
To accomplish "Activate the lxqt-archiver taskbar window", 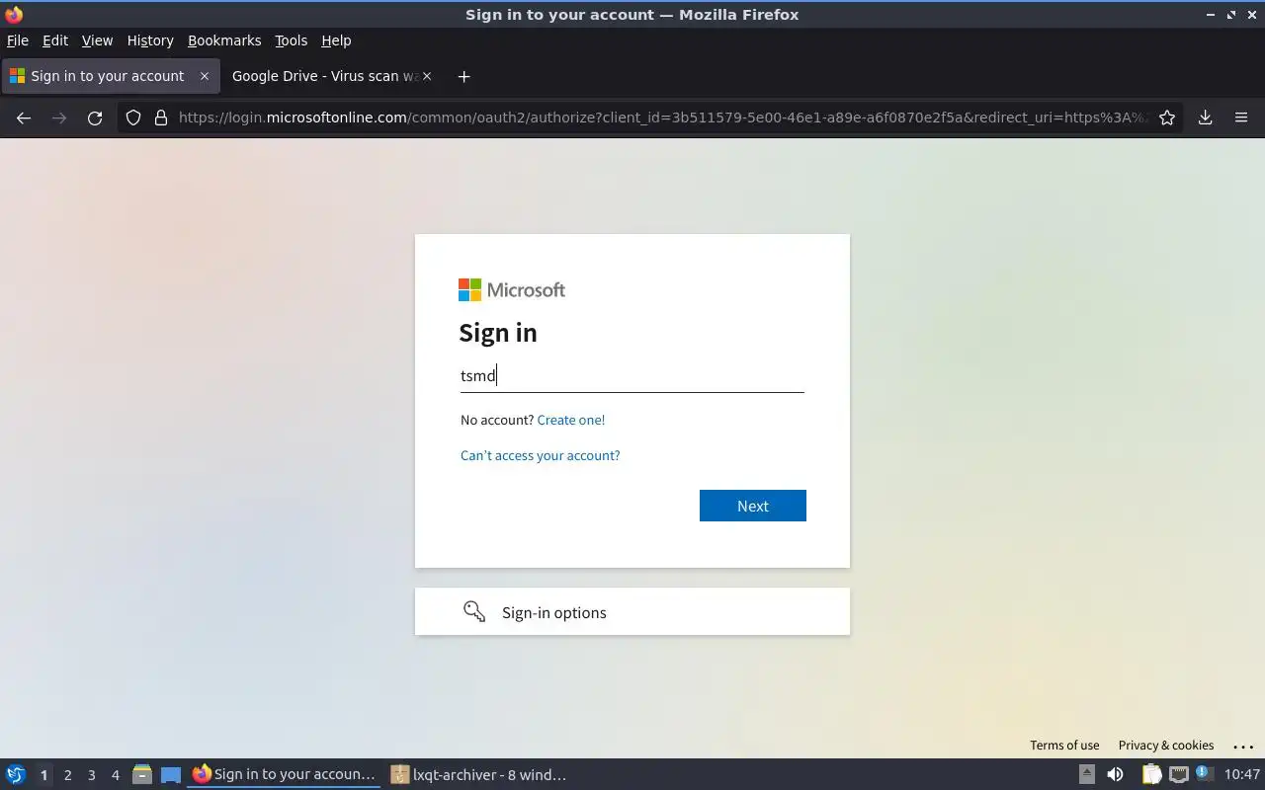I will 478,774.
